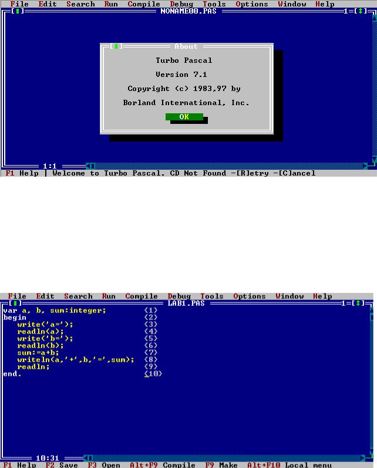The width and height of the screenshot is (377, 468).
Task: Click right scroll arrow in LAB1.PAS horizontal scrollbar
Action: coord(362,458)
